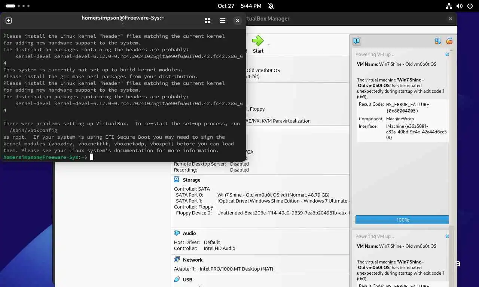The height and width of the screenshot is (287, 479).
Task: Click the IMachine interface ID text
Action: click(x=416, y=132)
